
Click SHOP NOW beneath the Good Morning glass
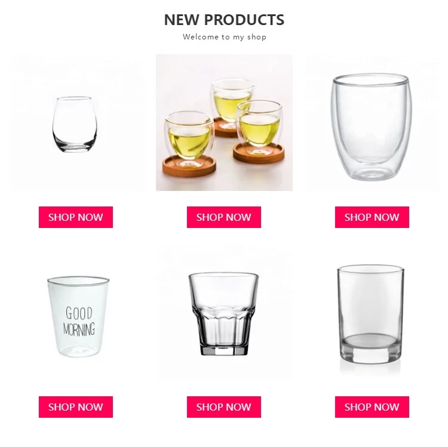click(x=76, y=407)
